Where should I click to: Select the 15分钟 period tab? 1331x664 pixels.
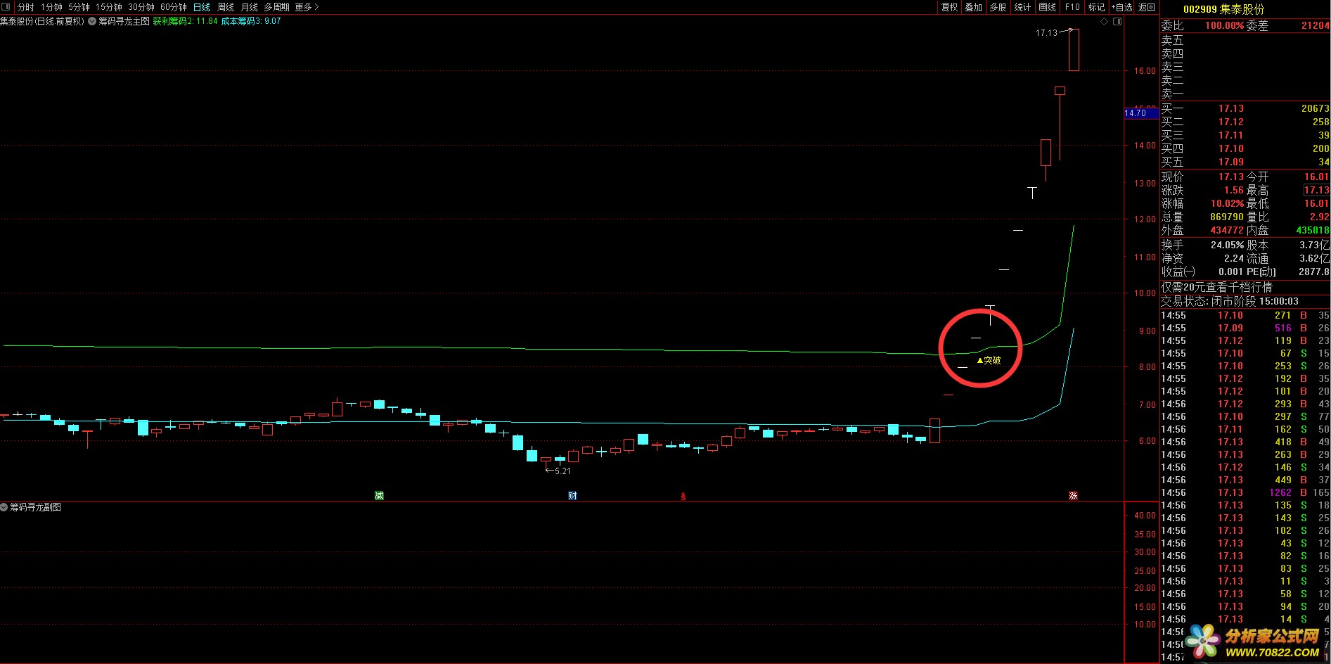(x=109, y=7)
